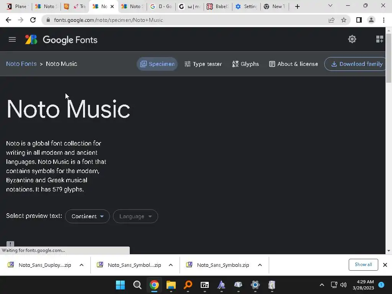Close the active Noto Music tab
Screen dimensions: 392x294
(x=112, y=7)
